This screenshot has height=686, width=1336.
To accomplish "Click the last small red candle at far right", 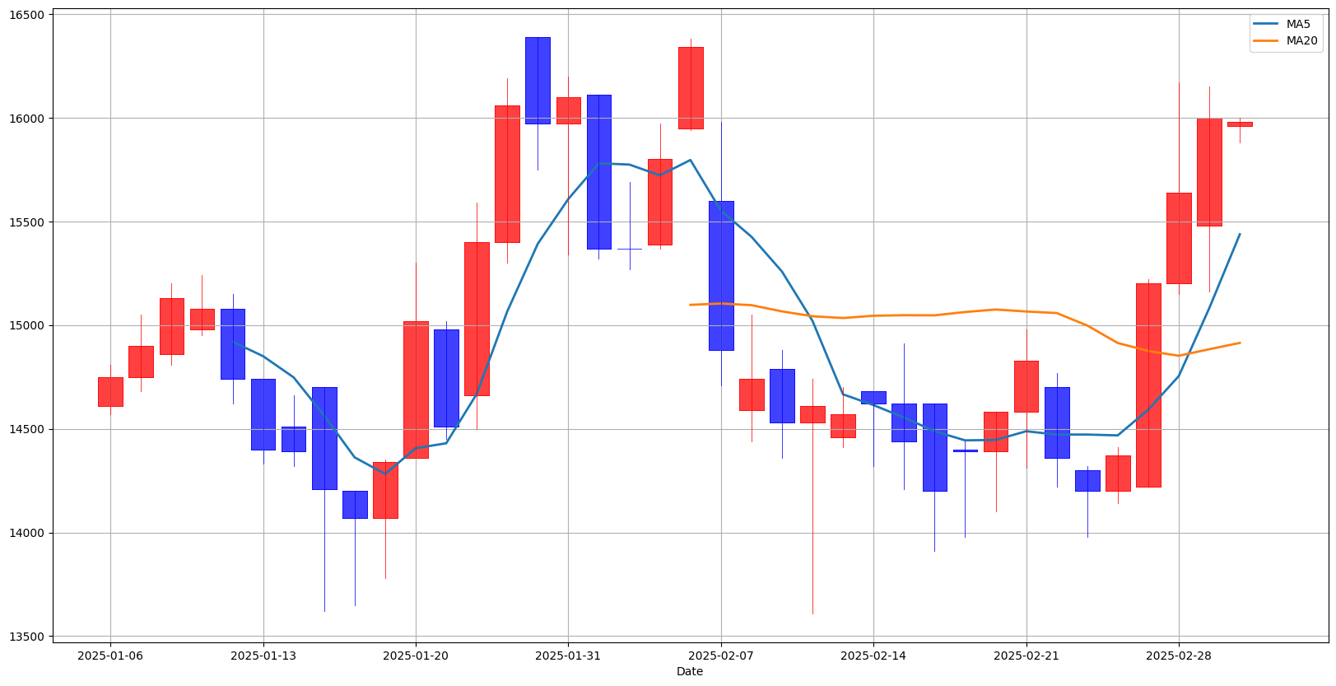I will click(x=1240, y=124).
